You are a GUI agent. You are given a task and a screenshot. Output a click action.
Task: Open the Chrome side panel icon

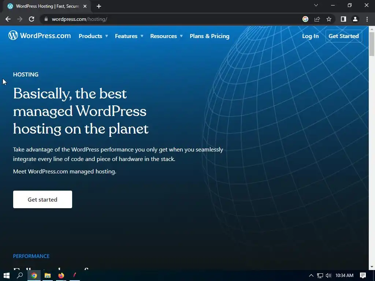[x=344, y=19]
